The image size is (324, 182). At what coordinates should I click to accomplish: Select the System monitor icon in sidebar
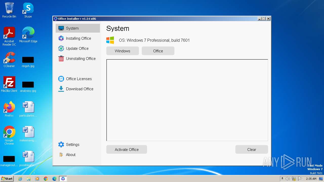(61, 28)
